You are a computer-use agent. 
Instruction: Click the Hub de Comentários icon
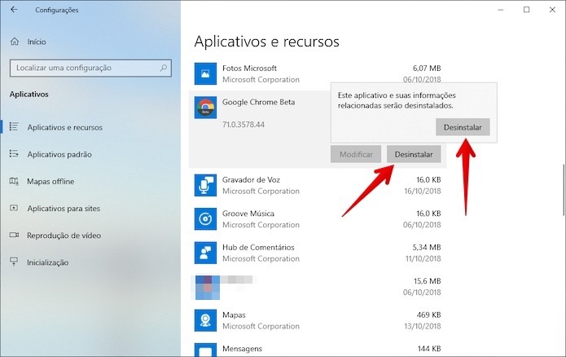click(205, 253)
